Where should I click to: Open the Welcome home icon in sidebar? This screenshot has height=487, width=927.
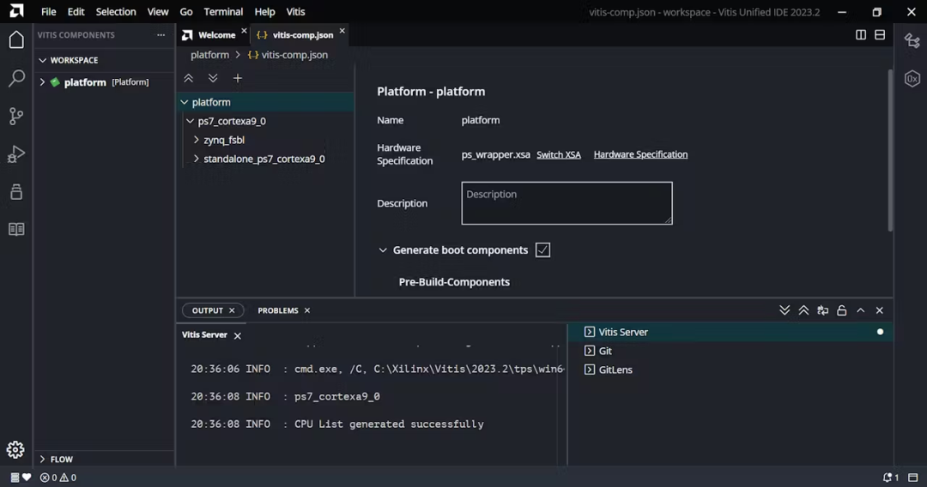pyautogui.click(x=16, y=39)
